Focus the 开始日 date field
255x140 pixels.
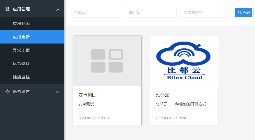(x=97, y=12)
